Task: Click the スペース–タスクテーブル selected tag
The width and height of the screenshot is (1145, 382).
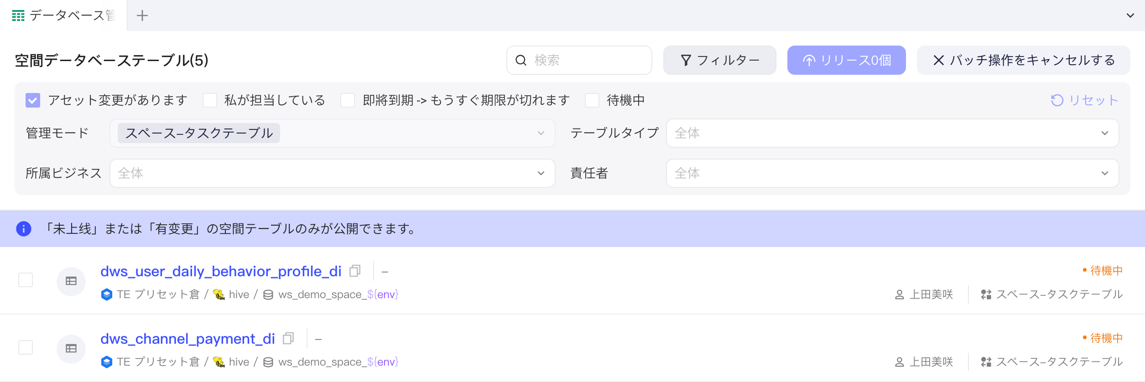Action: point(199,133)
